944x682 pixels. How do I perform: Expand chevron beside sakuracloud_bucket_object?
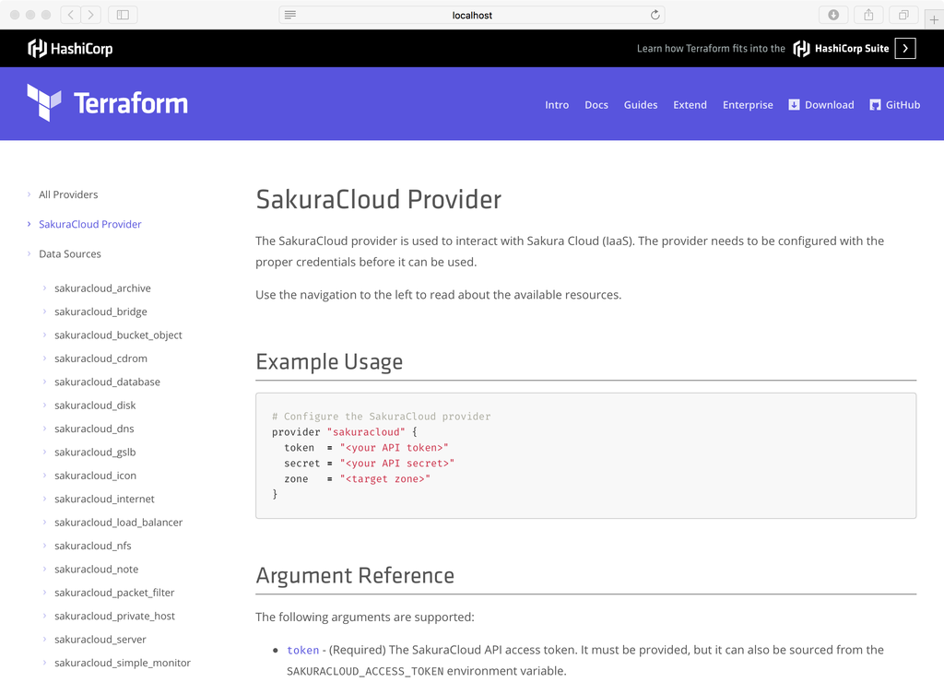pyautogui.click(x=44, y=335)
